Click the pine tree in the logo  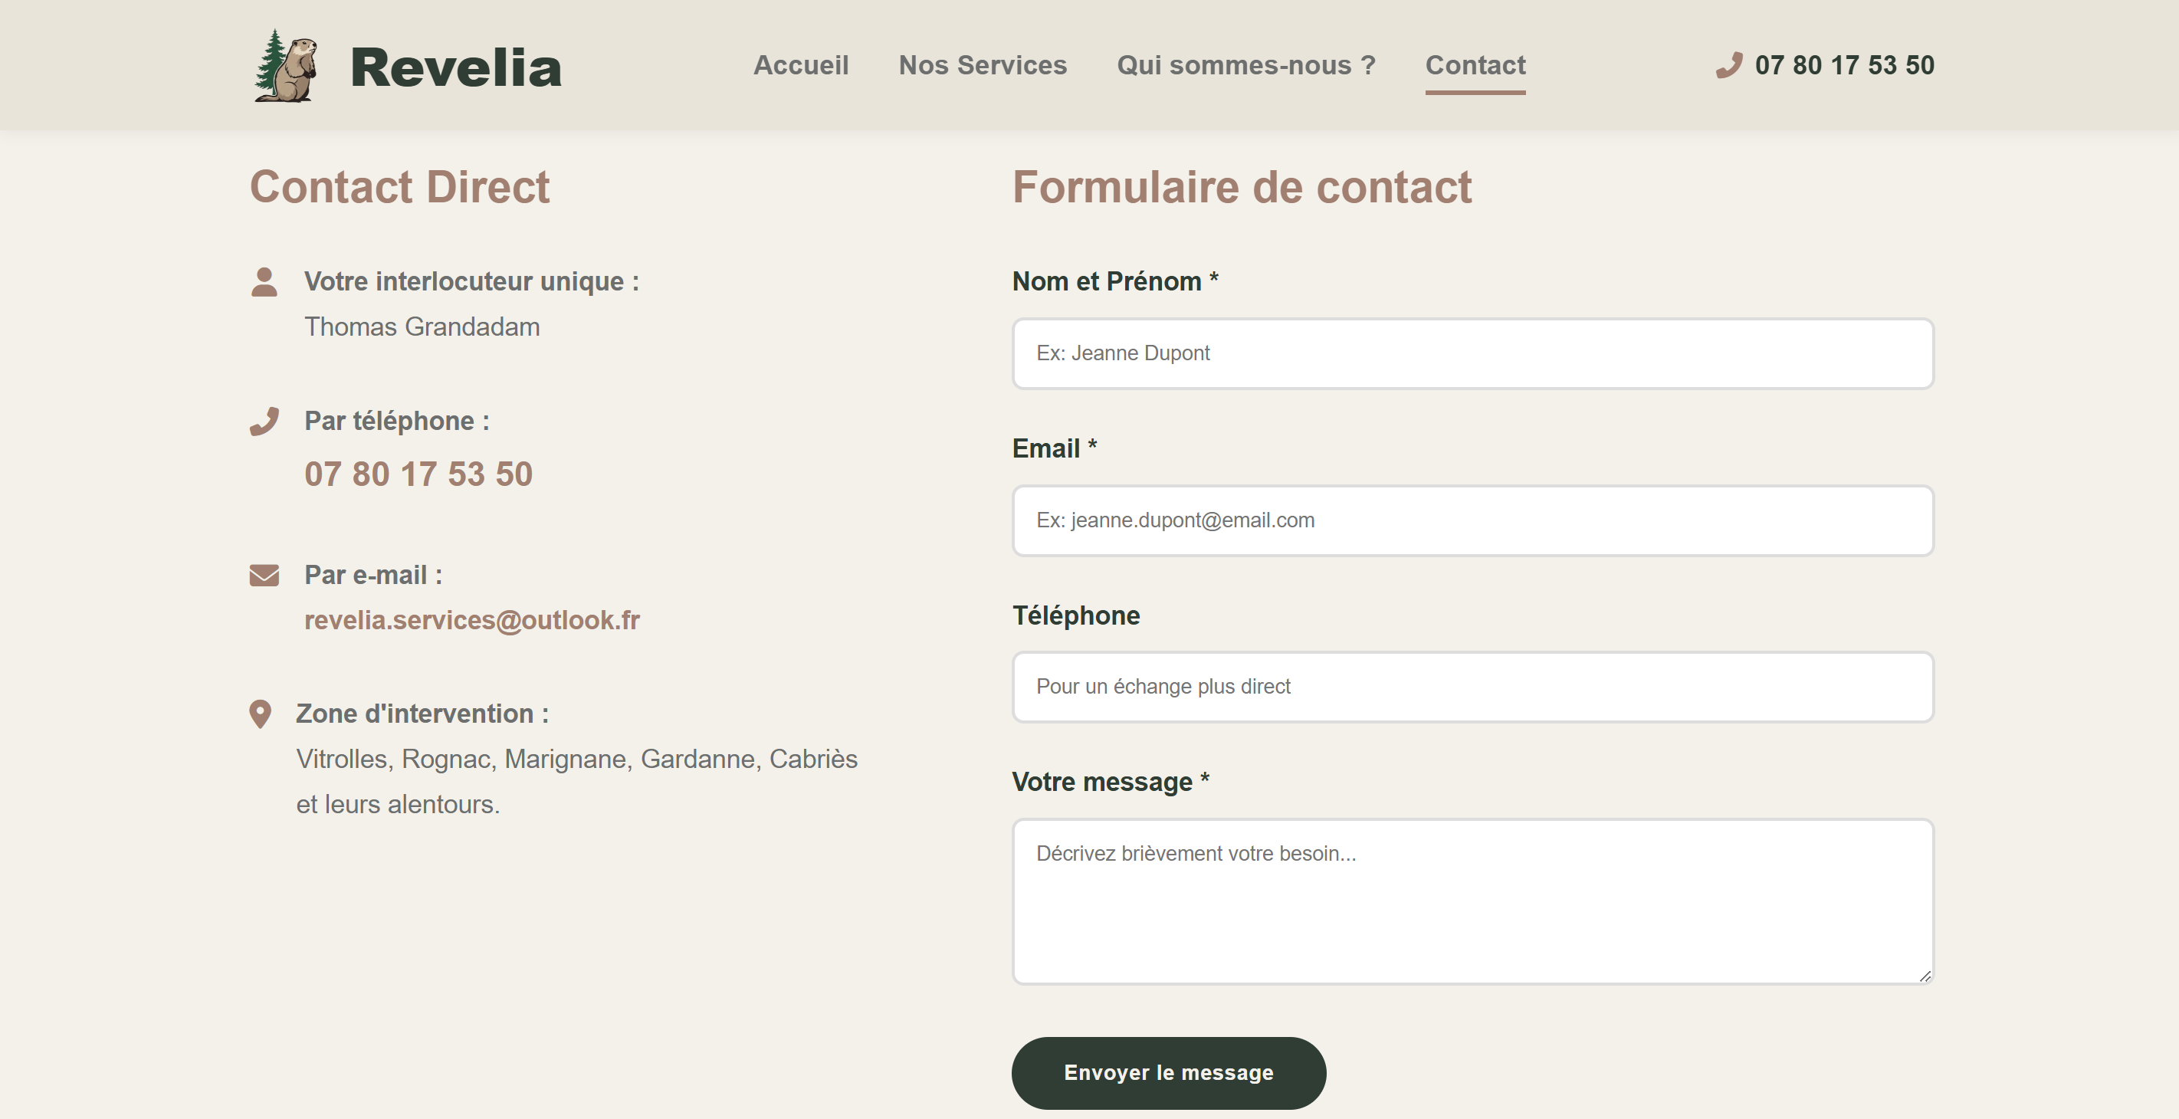[269, 59]
